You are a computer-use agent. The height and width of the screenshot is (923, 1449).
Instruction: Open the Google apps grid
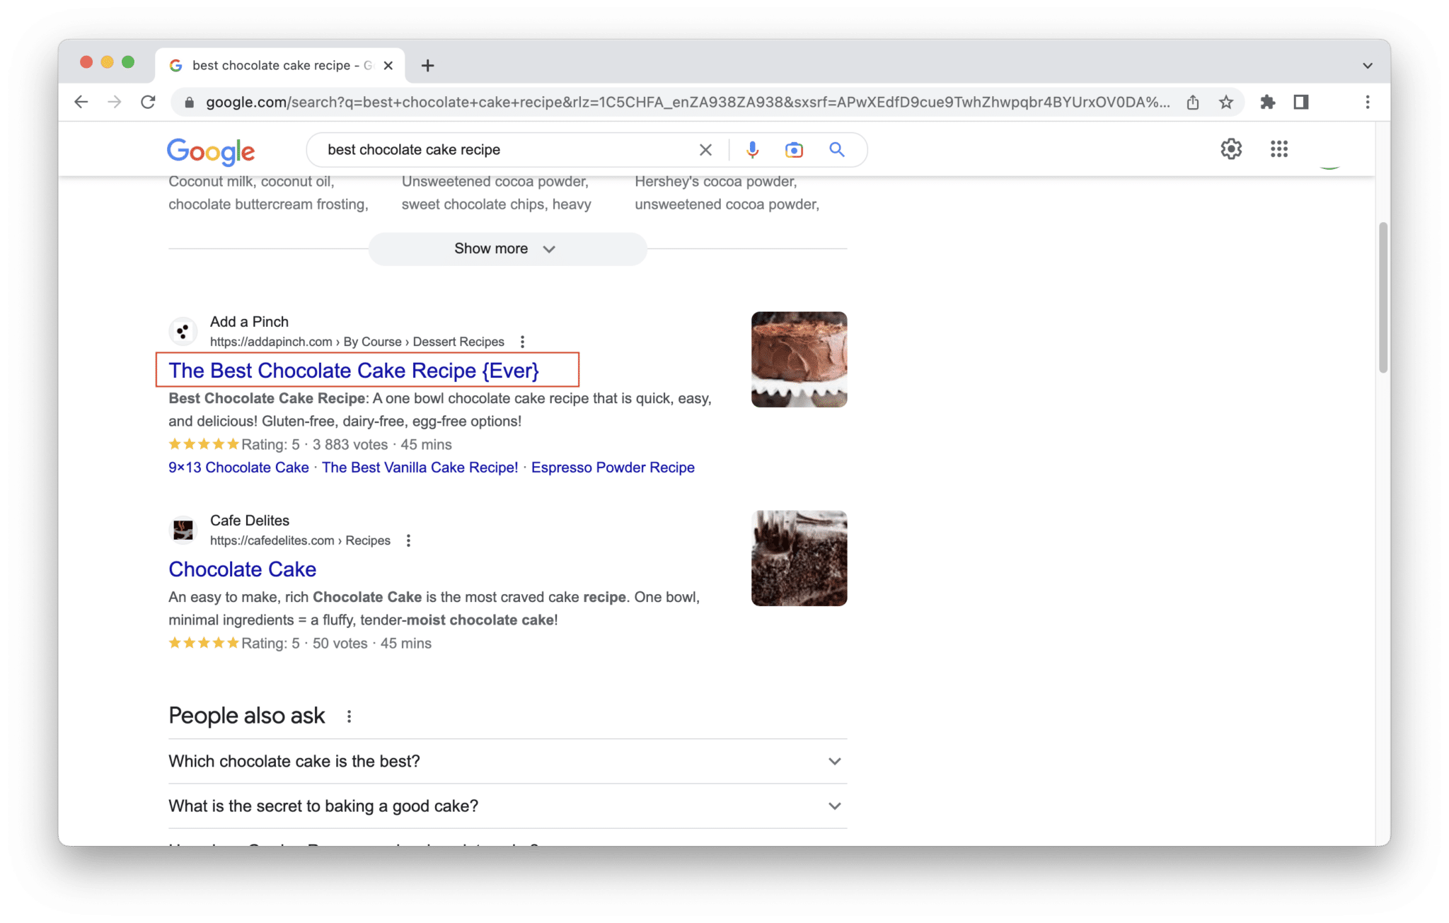1278,149
